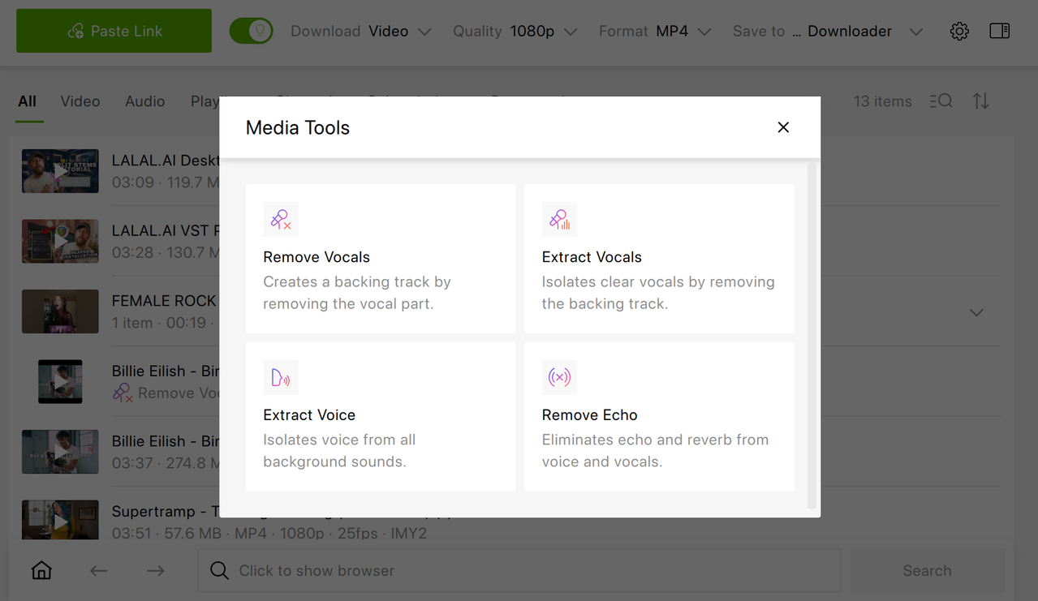Click 'Isolates voice from all' description text
Screen dimensions: 1038x601
pos(339,451)
